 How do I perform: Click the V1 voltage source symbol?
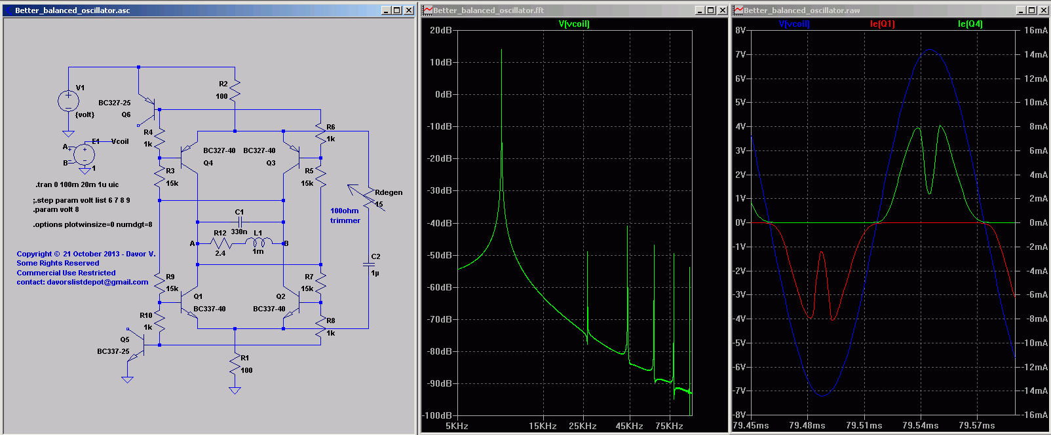click(68, 101)
